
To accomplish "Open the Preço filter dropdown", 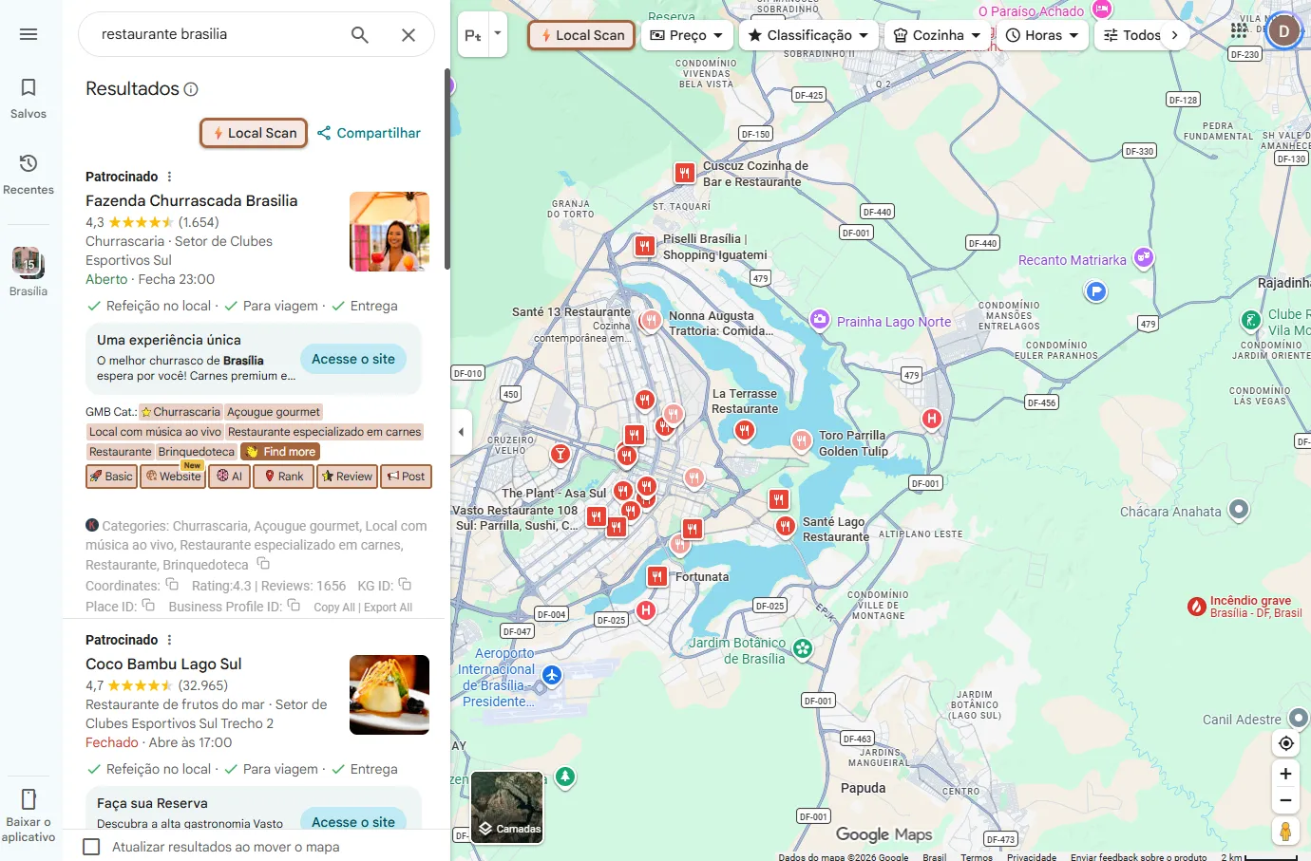I will (686, 35).
